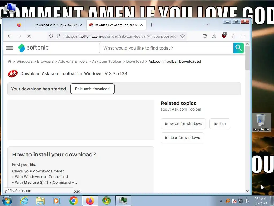Select the 'toolbar for windows' topic
The image size is (274, 206).
coord(182,138)
